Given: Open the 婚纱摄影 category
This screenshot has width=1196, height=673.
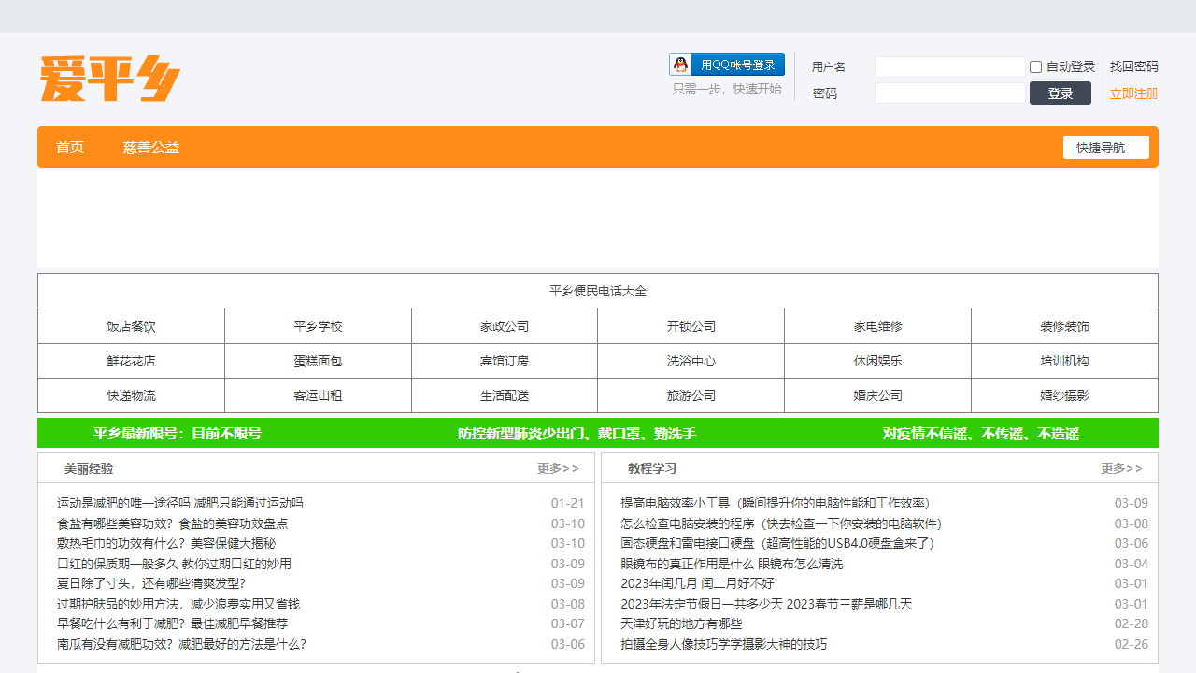Looking at the screenshot, I should (x=1064, y=395).
